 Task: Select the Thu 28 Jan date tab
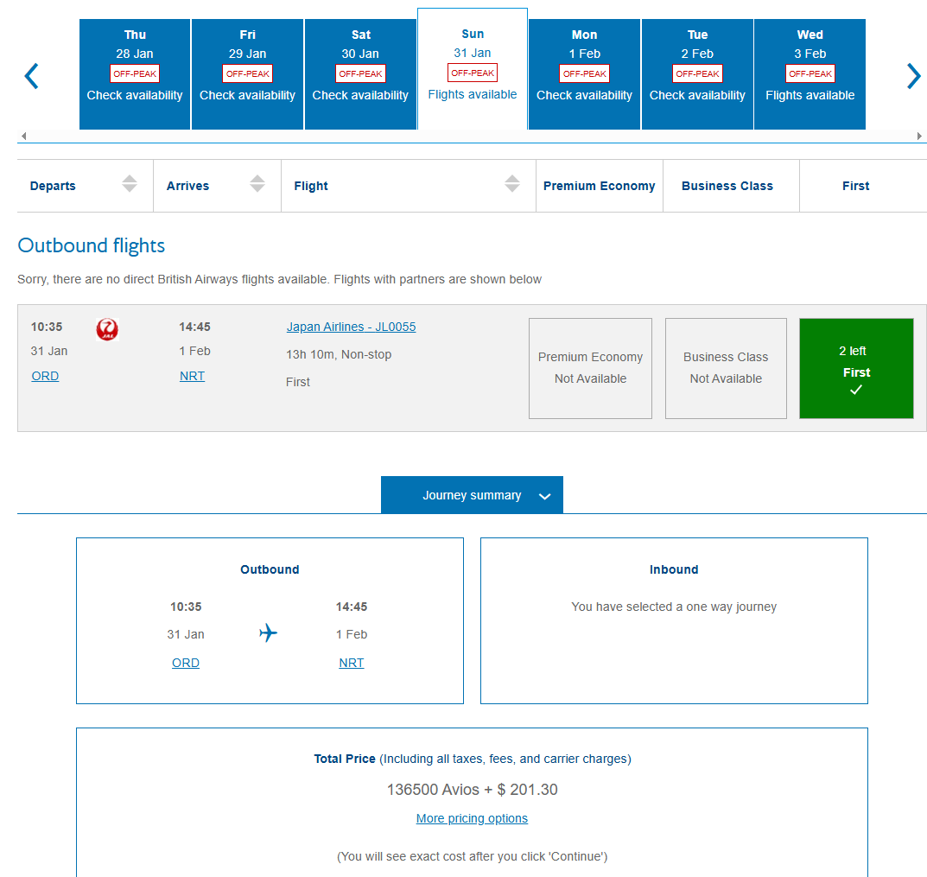[135, 74]
